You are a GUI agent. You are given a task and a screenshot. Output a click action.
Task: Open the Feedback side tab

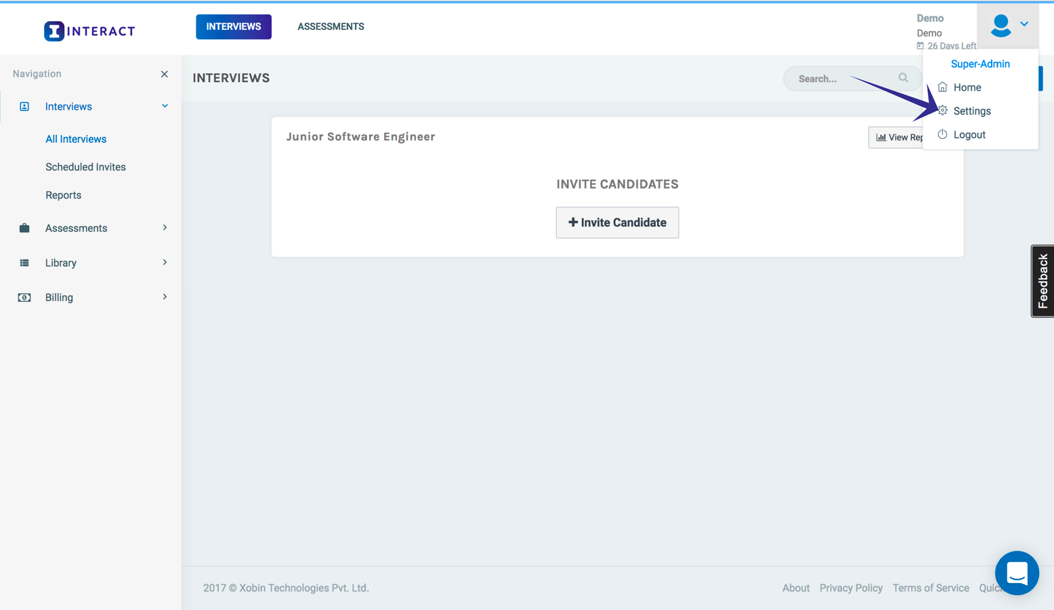(1042, 281)
